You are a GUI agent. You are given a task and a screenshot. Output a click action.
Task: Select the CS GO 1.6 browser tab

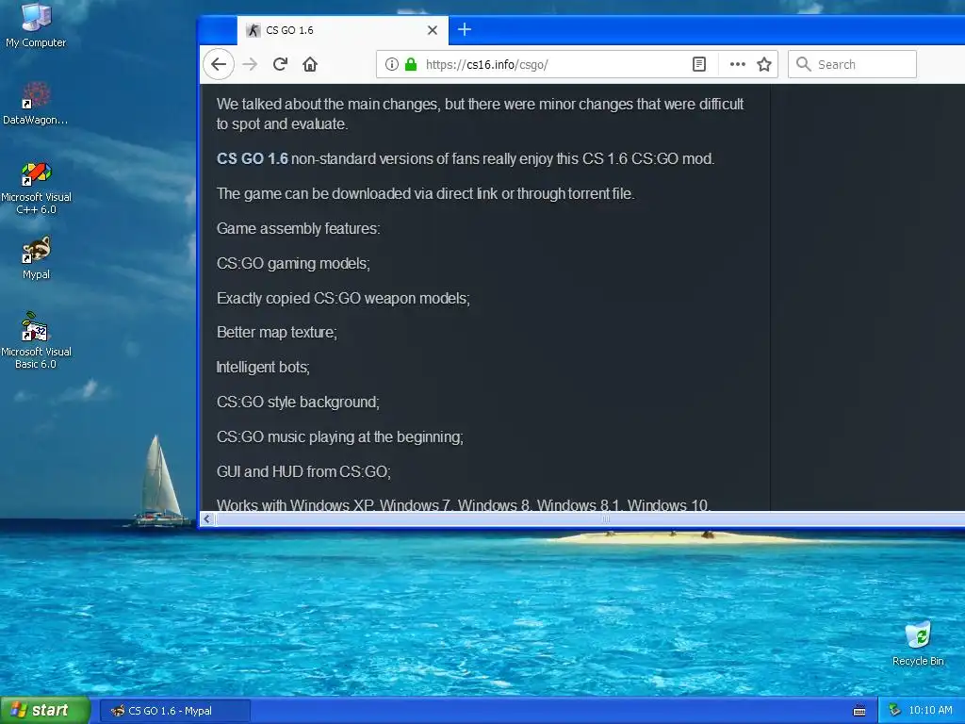[343, 30]
